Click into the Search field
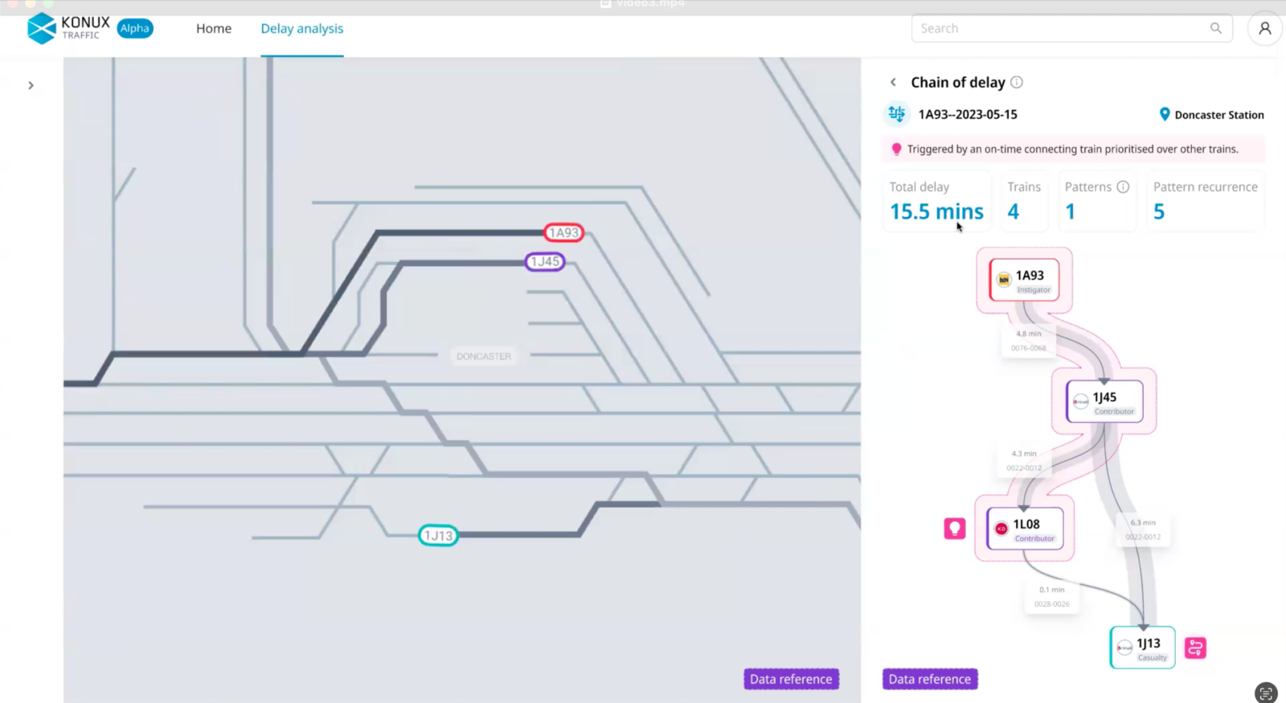 click(x=1061, y=29)
